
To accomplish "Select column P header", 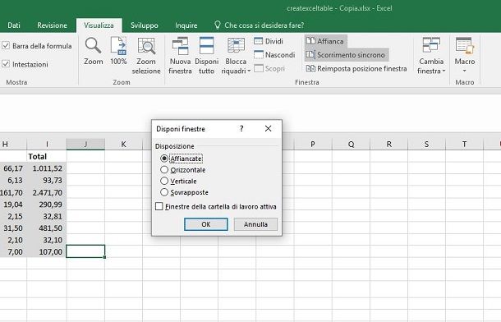I will 313,144.
